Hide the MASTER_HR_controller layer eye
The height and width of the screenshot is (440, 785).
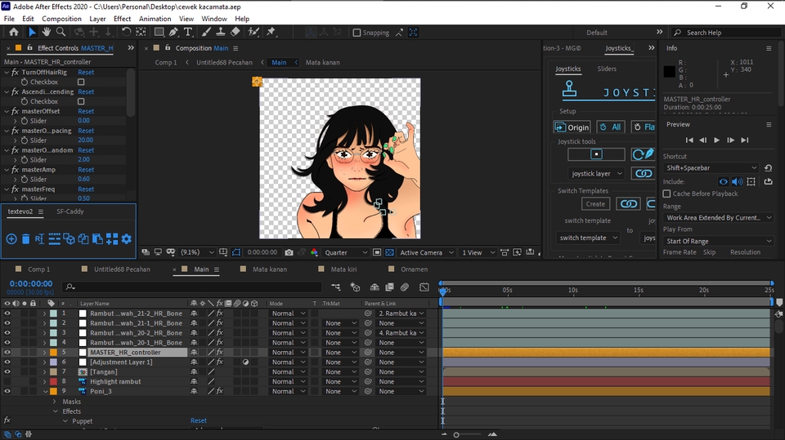click(7, 353)
